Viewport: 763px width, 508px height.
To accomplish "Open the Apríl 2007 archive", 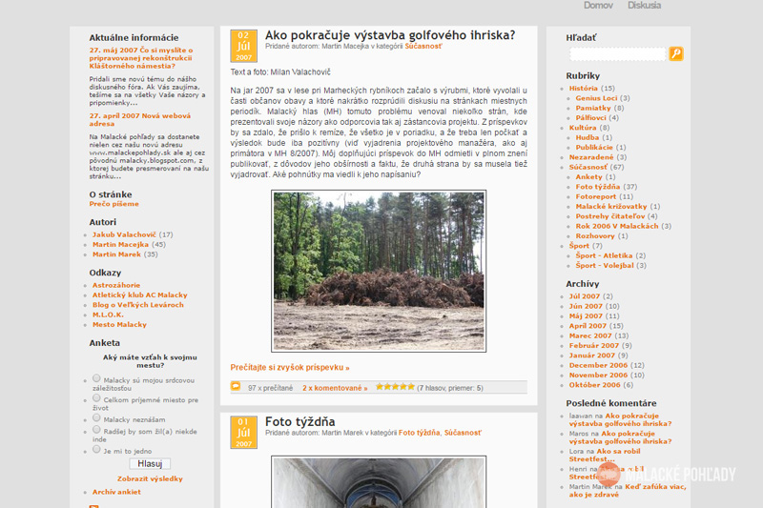I will [588, 326].
